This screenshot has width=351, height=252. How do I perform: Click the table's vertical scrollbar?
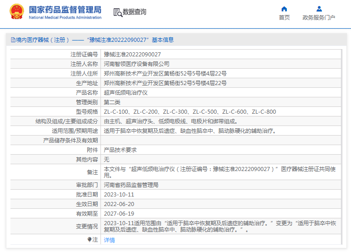click(341, 147)
